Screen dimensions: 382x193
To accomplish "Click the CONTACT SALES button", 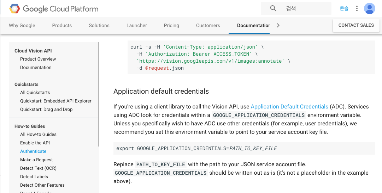I will click(356, 25).
